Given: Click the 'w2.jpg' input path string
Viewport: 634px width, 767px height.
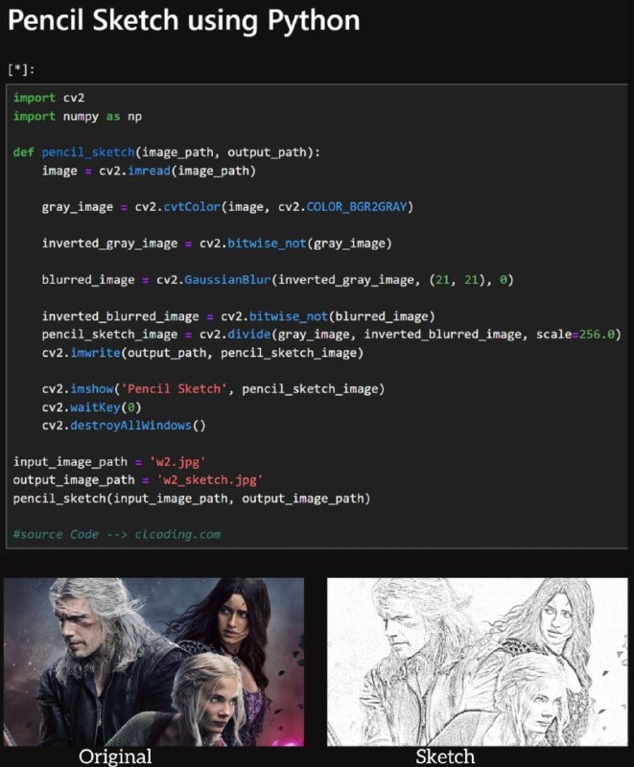Looking at the screenshot, I should pyautogui.click(x=177, y=462).
